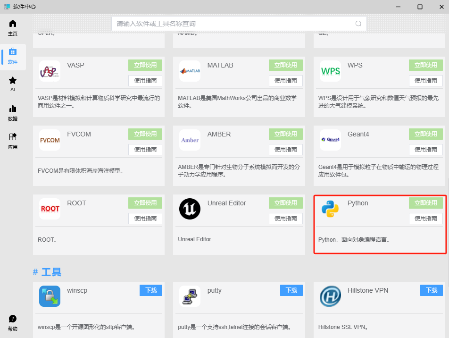Viewport: 449px width, 338px height.
Task: Click the winscp padlock icon
Action: pos(50,296)
